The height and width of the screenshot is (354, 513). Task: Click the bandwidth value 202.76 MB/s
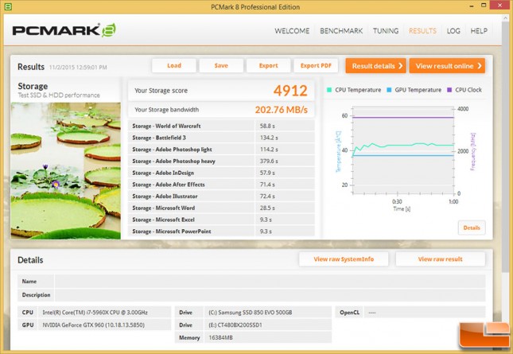[281, 110]
